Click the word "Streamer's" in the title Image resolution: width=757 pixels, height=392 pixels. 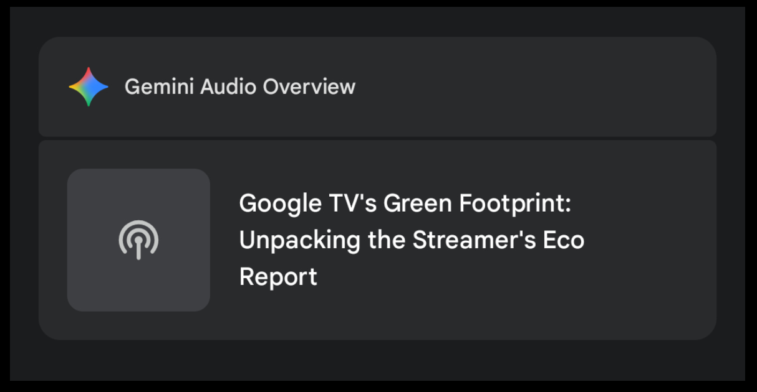click(x=474, y=240)
